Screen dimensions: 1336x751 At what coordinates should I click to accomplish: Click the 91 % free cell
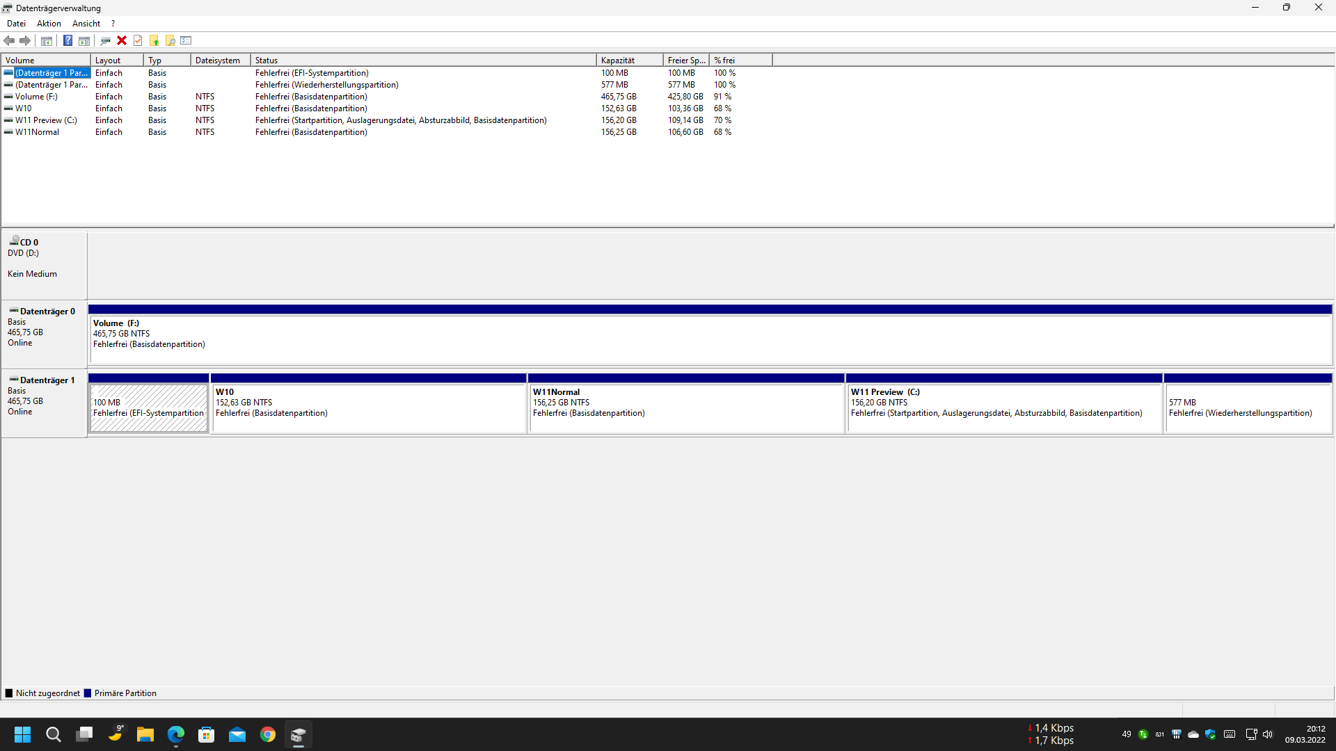722,97
